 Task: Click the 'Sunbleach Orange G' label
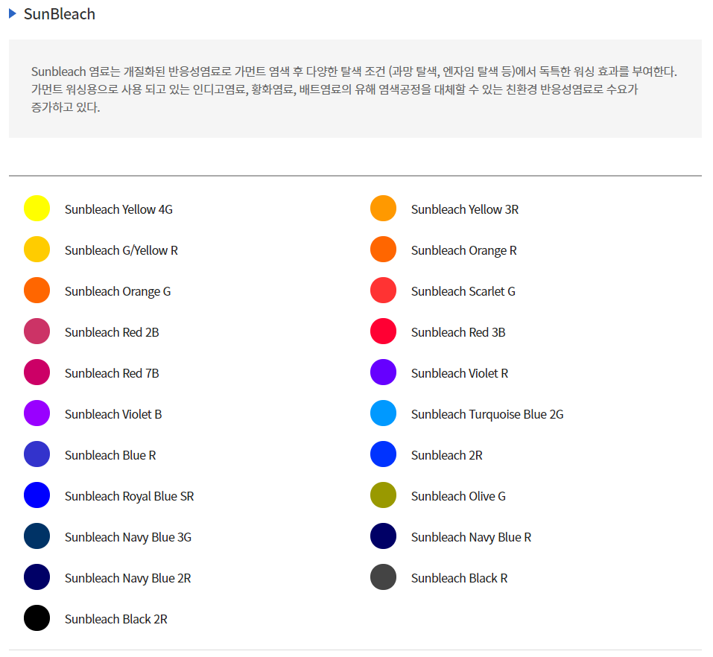118,291
